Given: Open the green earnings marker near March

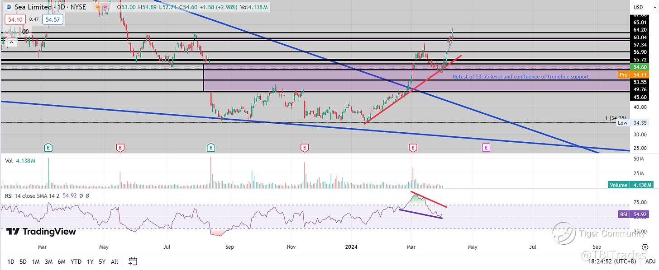Looking at the screenshot, I should click(x=48, y=147).
